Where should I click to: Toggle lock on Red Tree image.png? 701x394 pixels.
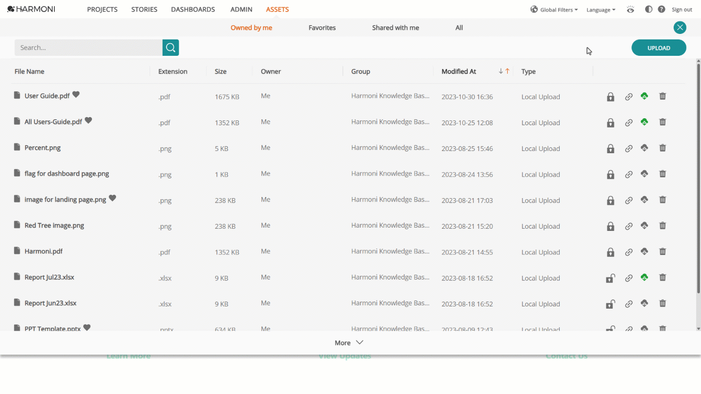[610, 226]
